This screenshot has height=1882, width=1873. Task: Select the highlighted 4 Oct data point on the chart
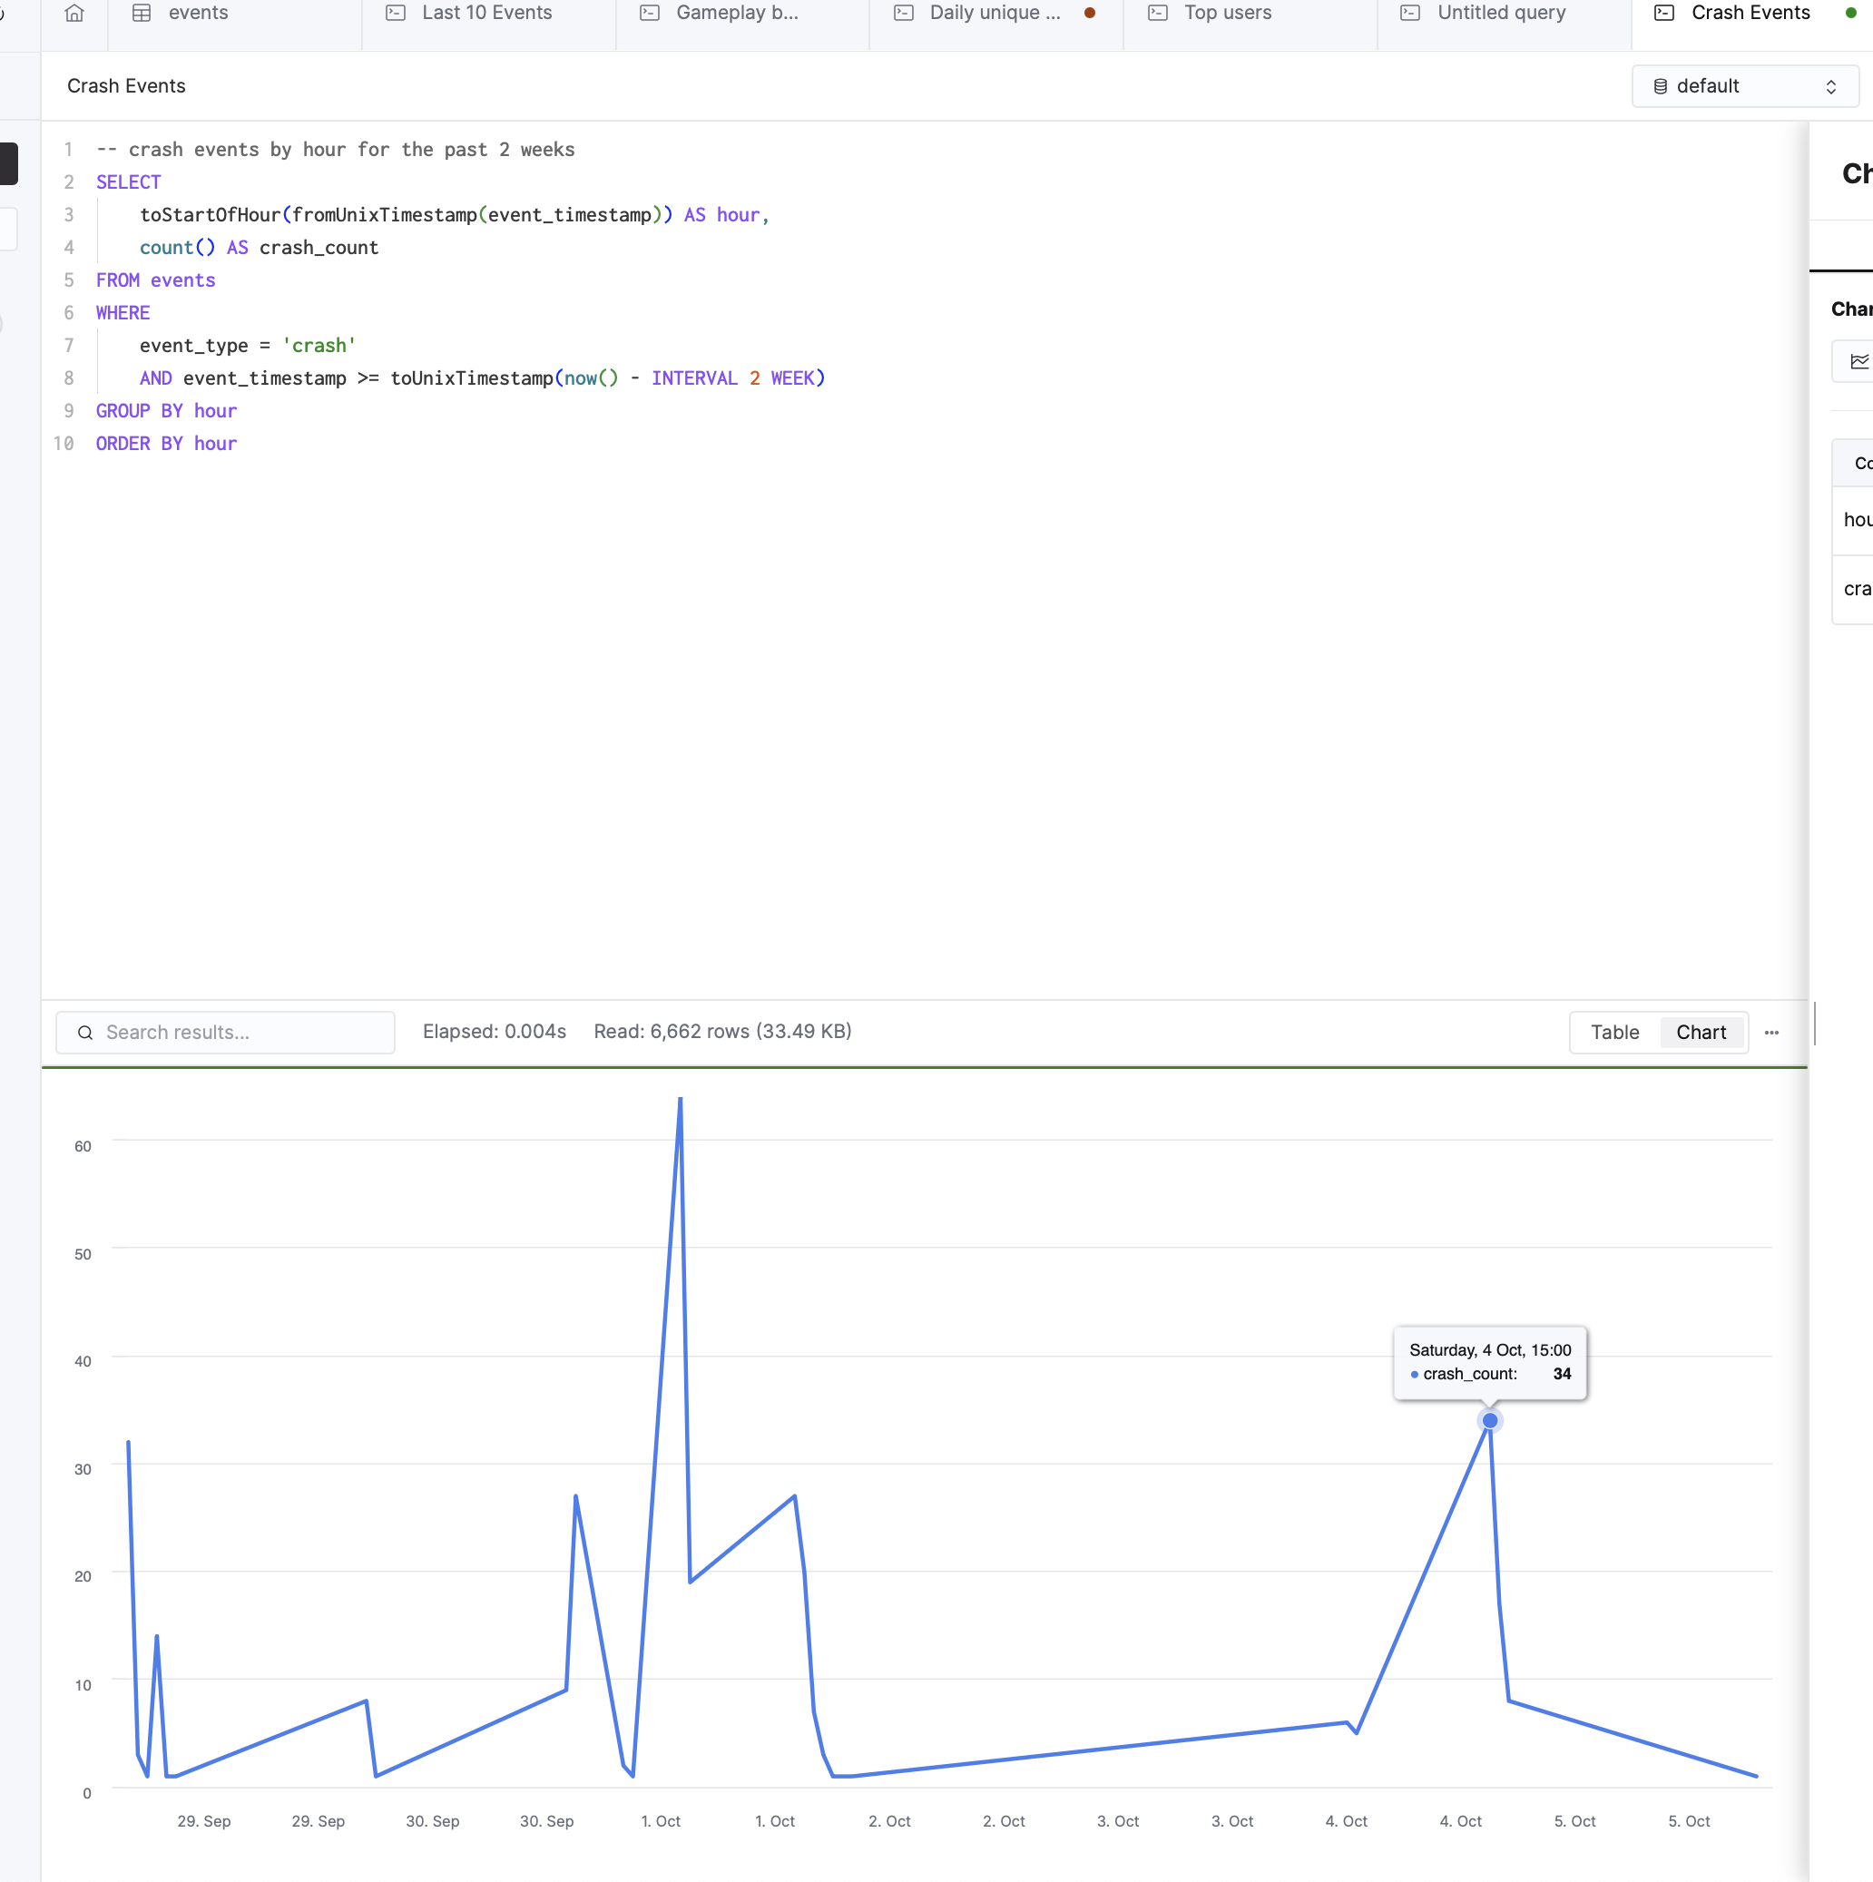pos(1489,1420)
